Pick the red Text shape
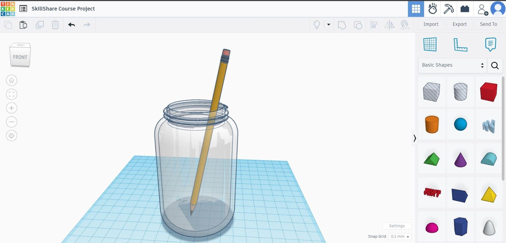 coord(432,192)
